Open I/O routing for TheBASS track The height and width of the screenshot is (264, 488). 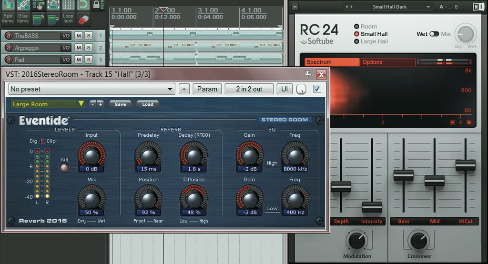66,36
